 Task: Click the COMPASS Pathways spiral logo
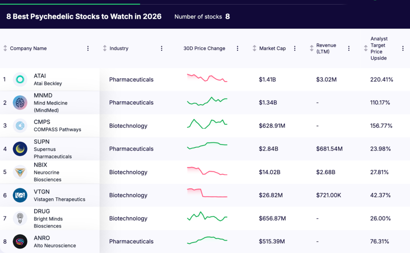19,126
